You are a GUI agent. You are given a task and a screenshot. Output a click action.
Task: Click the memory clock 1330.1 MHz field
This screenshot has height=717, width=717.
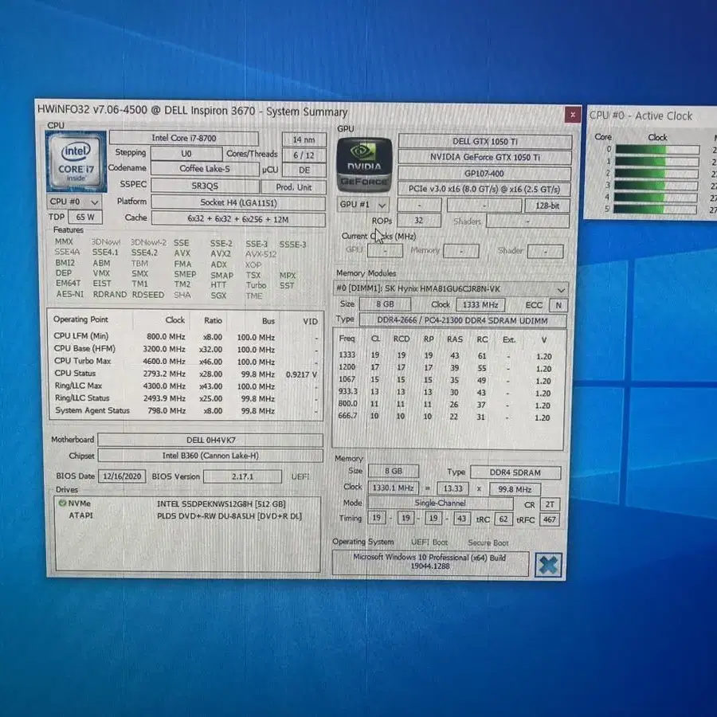[393, 488]
